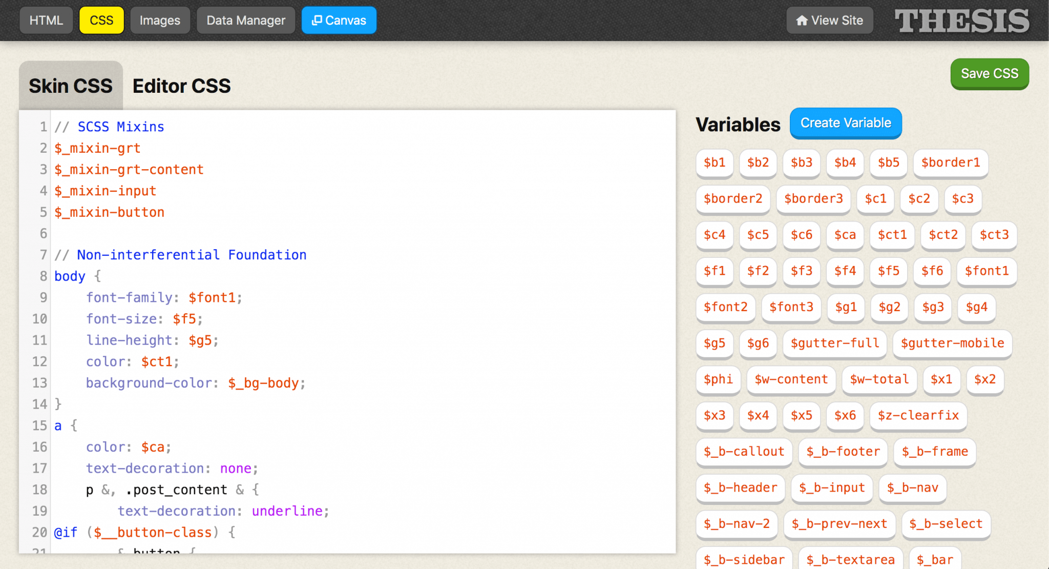This screenshot has width=1049, height=569.
Task: Click variable $x2
Action: (985, 380)
